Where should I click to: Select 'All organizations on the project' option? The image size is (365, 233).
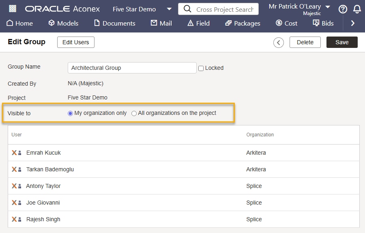[134, 114]
